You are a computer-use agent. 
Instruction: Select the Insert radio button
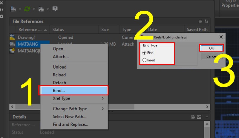[x=144, y=60]
